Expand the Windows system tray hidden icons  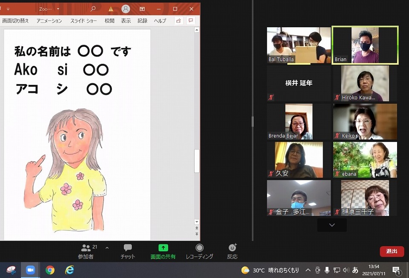tap(308, 270)
